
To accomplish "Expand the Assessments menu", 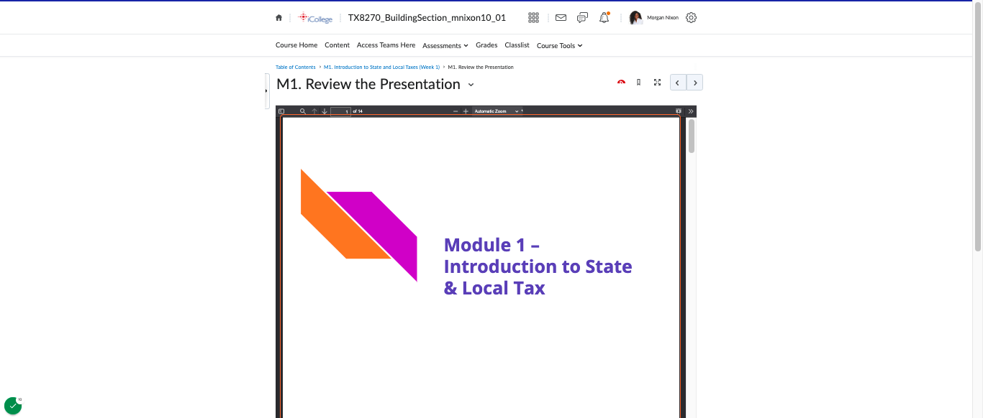I will coord(445,45).
